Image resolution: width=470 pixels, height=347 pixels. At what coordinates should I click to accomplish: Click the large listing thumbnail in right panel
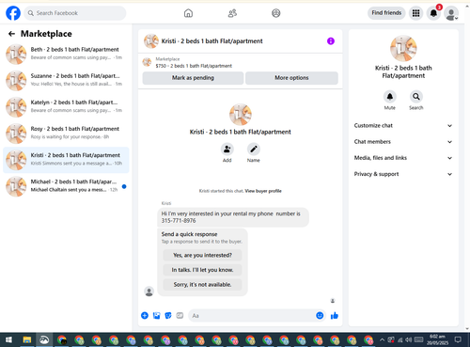(x=403, y=48)
